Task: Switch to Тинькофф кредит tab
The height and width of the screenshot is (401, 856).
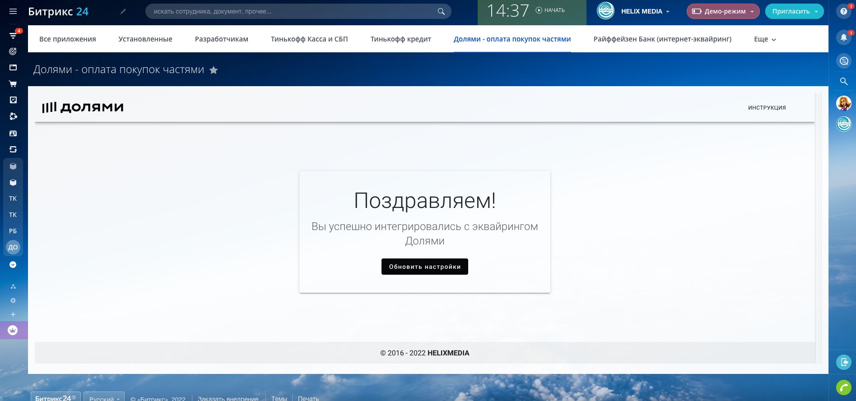Action: pos(401,39)
